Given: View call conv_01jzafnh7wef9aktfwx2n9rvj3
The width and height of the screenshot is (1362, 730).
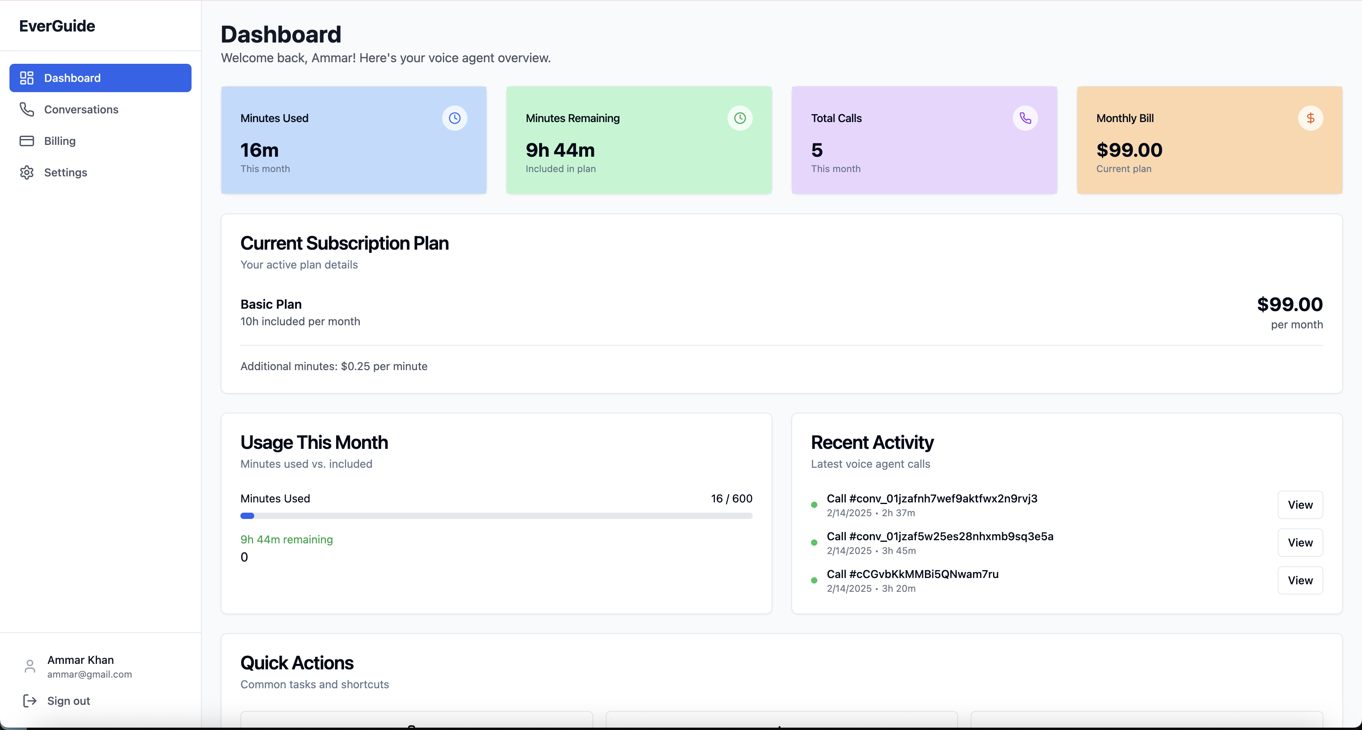Looking at the screenshot, I should click(1300, 505).
